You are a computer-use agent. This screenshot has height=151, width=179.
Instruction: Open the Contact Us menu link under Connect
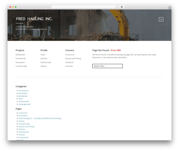[70, 55]
